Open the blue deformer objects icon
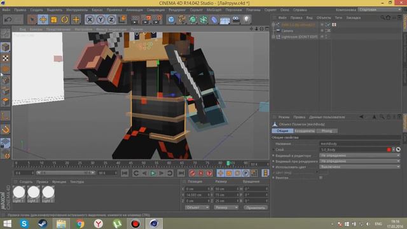Viewport: 407px width, 229px height. tap(214, 20)
